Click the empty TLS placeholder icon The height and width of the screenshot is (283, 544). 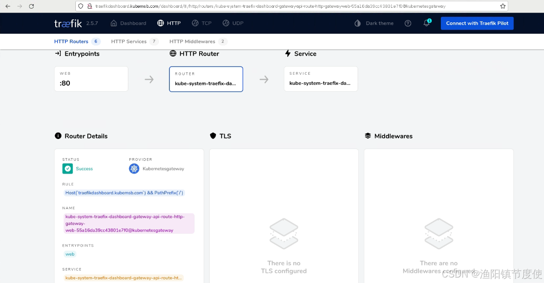[284, 233]
